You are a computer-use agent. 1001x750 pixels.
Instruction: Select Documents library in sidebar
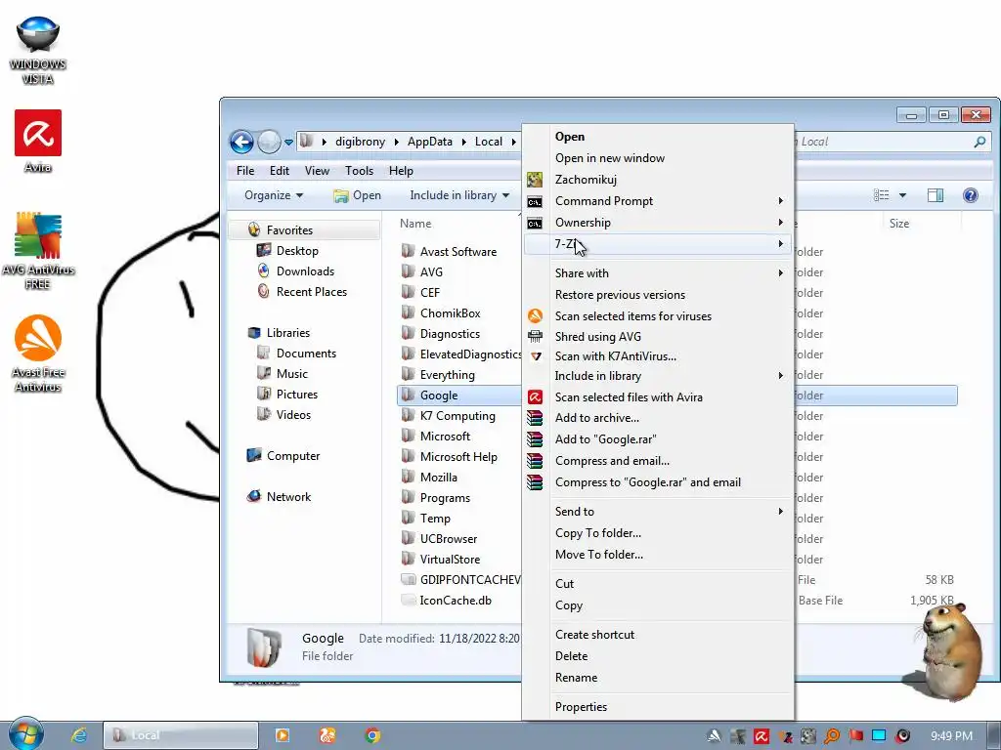click(297, 354)
